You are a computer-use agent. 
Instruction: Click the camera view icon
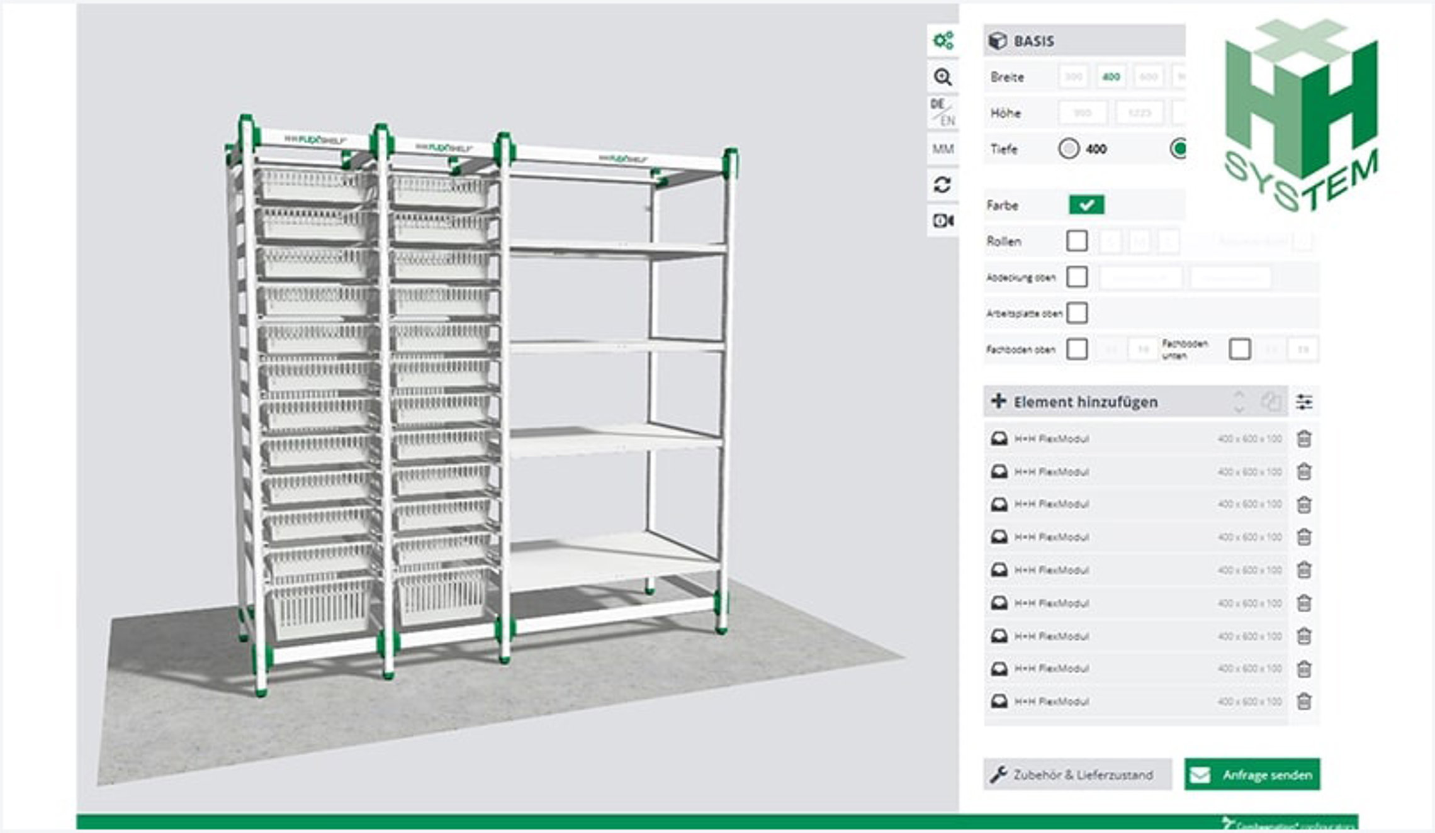[943, 220]
